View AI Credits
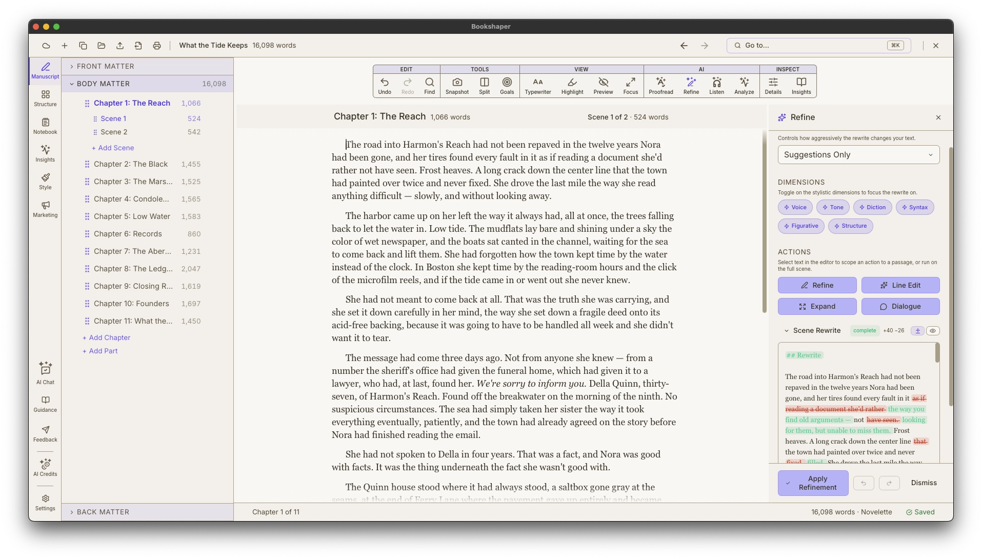 tap(45, 468)
